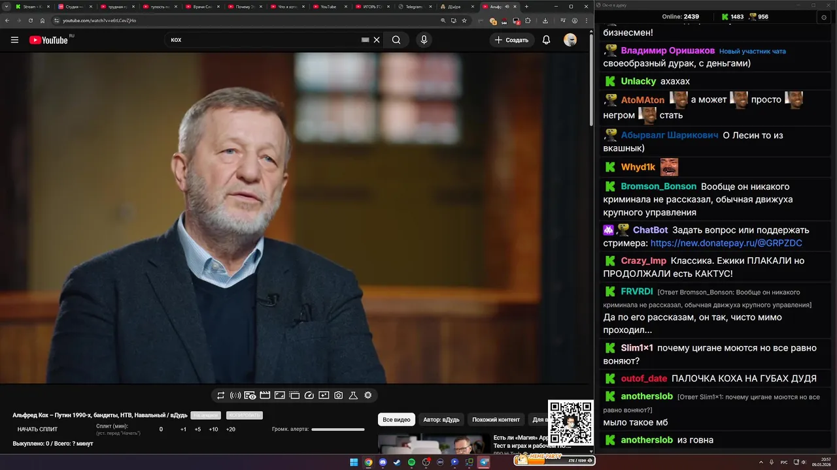Open the donatepay.ru link in chat

[x=726, y=243]
